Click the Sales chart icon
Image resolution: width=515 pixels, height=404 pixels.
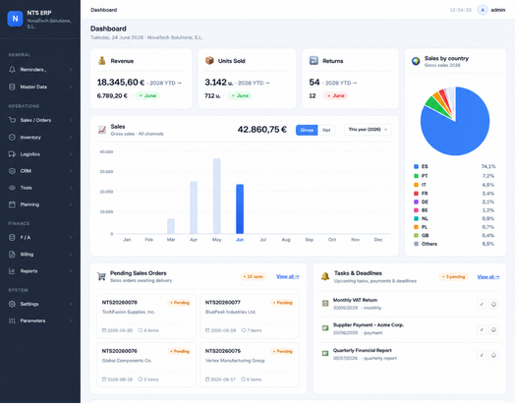click(102, 130)
